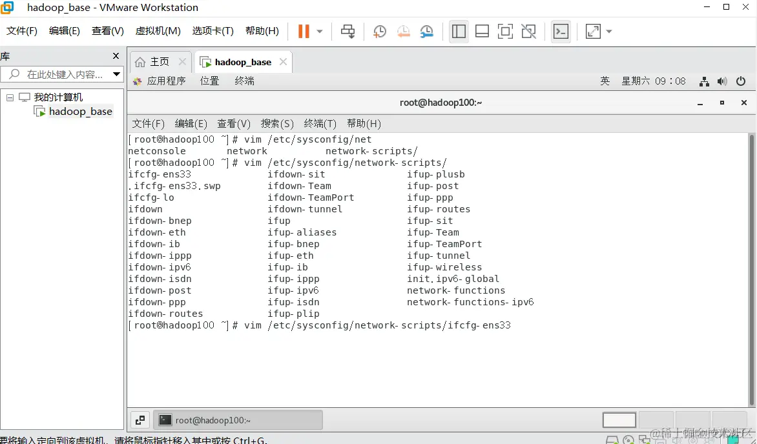Click the .ifcfg-ens33.swp filename

pos(174,186)
